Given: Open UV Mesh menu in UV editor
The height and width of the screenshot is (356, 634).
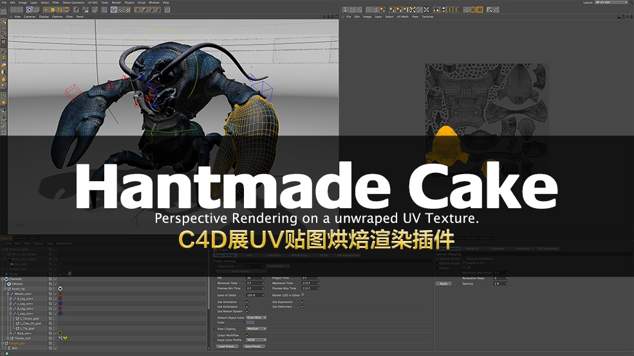Looking at the screenshot, I should coord(402,17).
